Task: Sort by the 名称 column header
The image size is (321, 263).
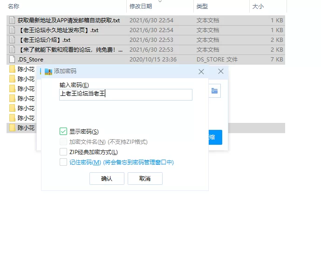Action: coord(14,7)
